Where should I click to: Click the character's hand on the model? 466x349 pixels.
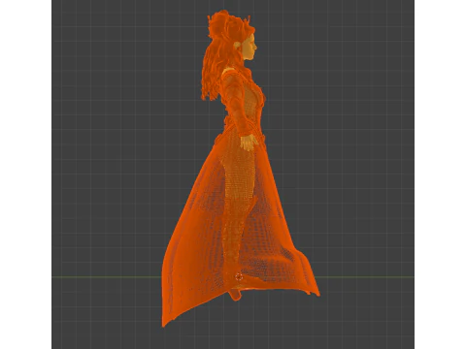(x=249, y=143)
